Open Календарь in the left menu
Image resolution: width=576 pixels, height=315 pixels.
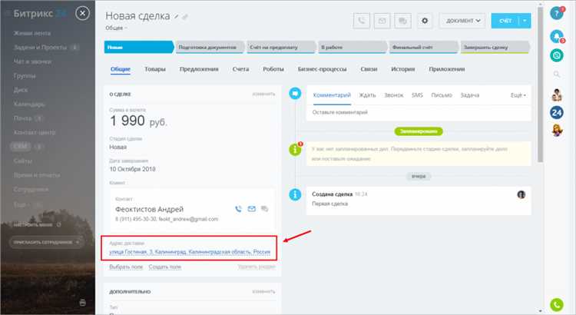click(29, 104)
